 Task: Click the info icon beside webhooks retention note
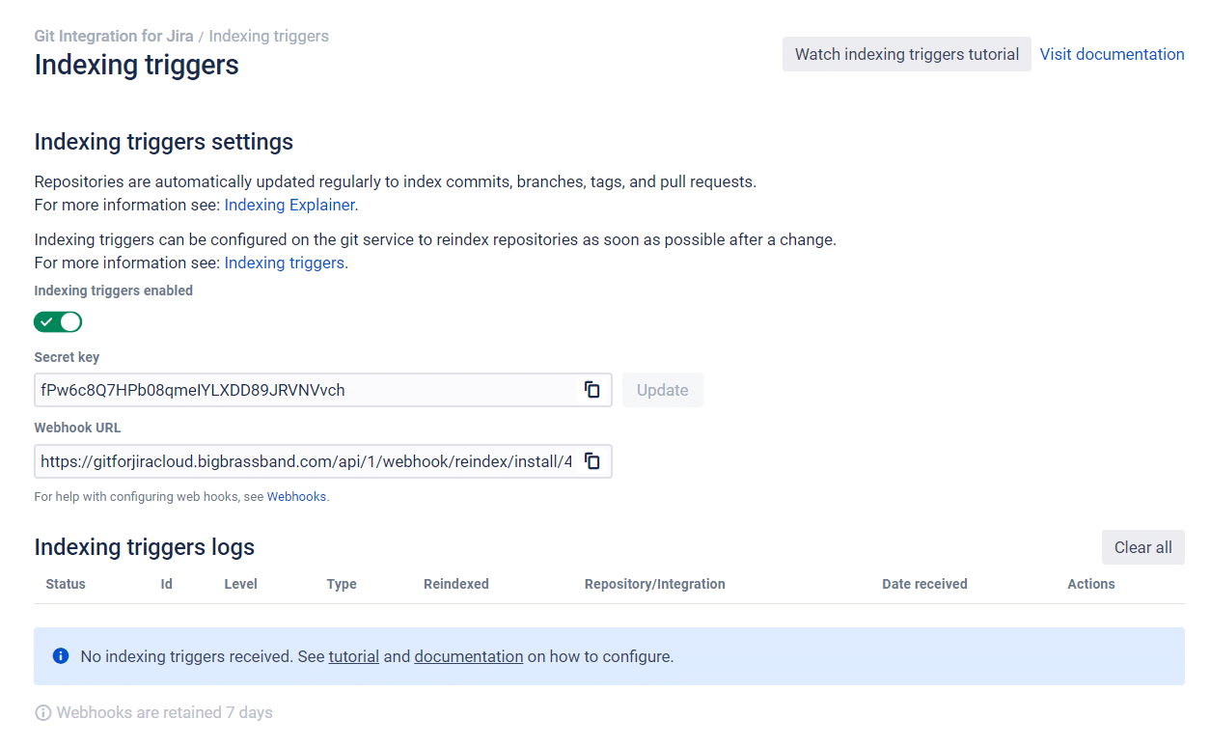pos(42,713)
